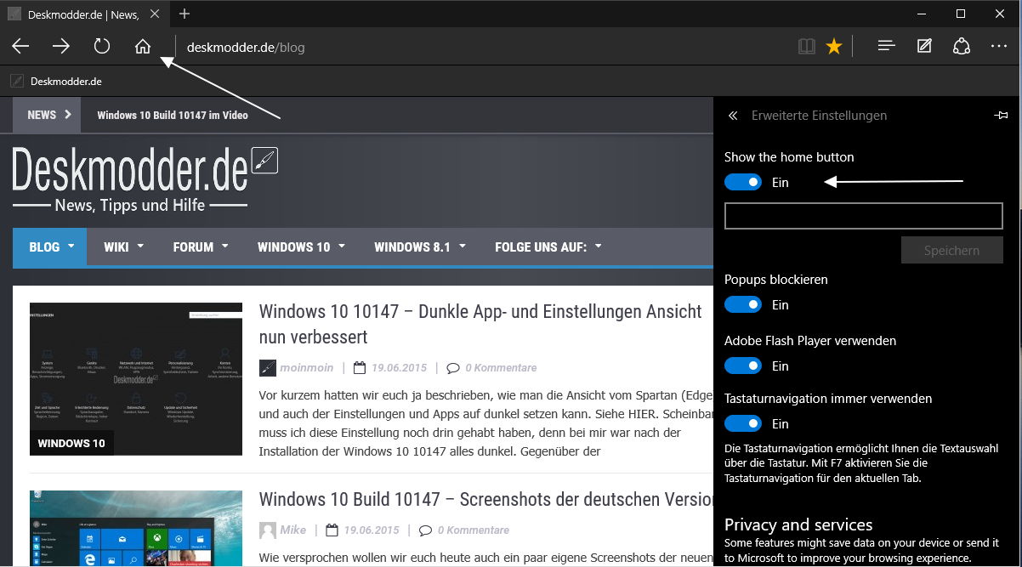The height and width of the screenshot is (567, 1022).
Task: Go back using double chevron in settings pane
Action: [x=733, y=116]
